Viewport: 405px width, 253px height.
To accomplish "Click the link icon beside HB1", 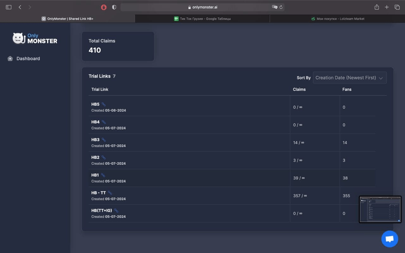I will point(103,175).
